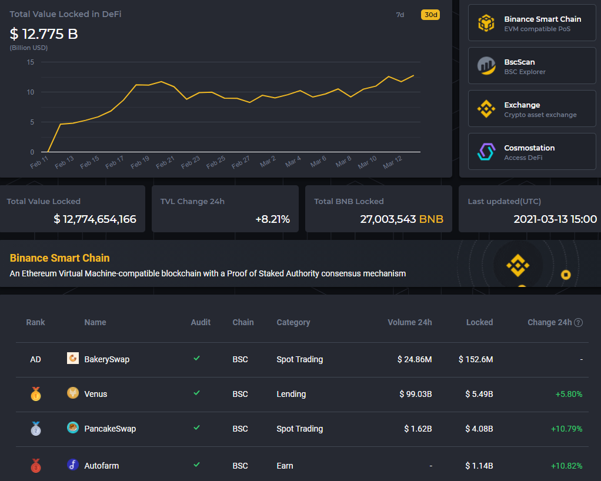Click the Venus coin logo
Viewport: 601px width, 481px height.
pyautogui.click(x=72, y=393)
